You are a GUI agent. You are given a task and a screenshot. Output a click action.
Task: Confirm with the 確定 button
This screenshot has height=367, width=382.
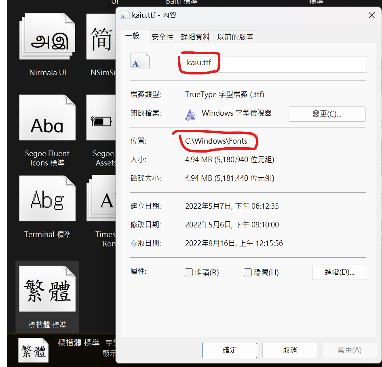(x=230, y=350)
